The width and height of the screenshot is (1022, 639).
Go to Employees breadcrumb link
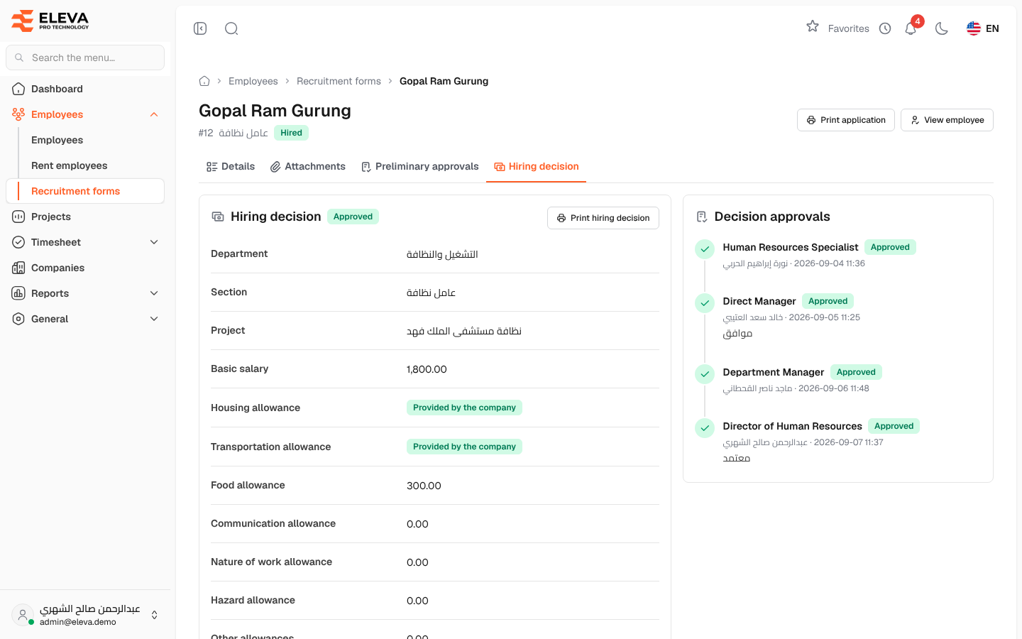tap(253, 81)
